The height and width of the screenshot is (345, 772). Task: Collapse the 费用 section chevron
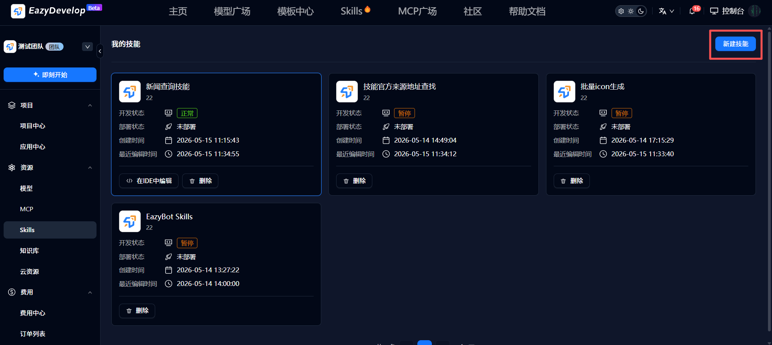pyautogui.click(x=90, y=292)
